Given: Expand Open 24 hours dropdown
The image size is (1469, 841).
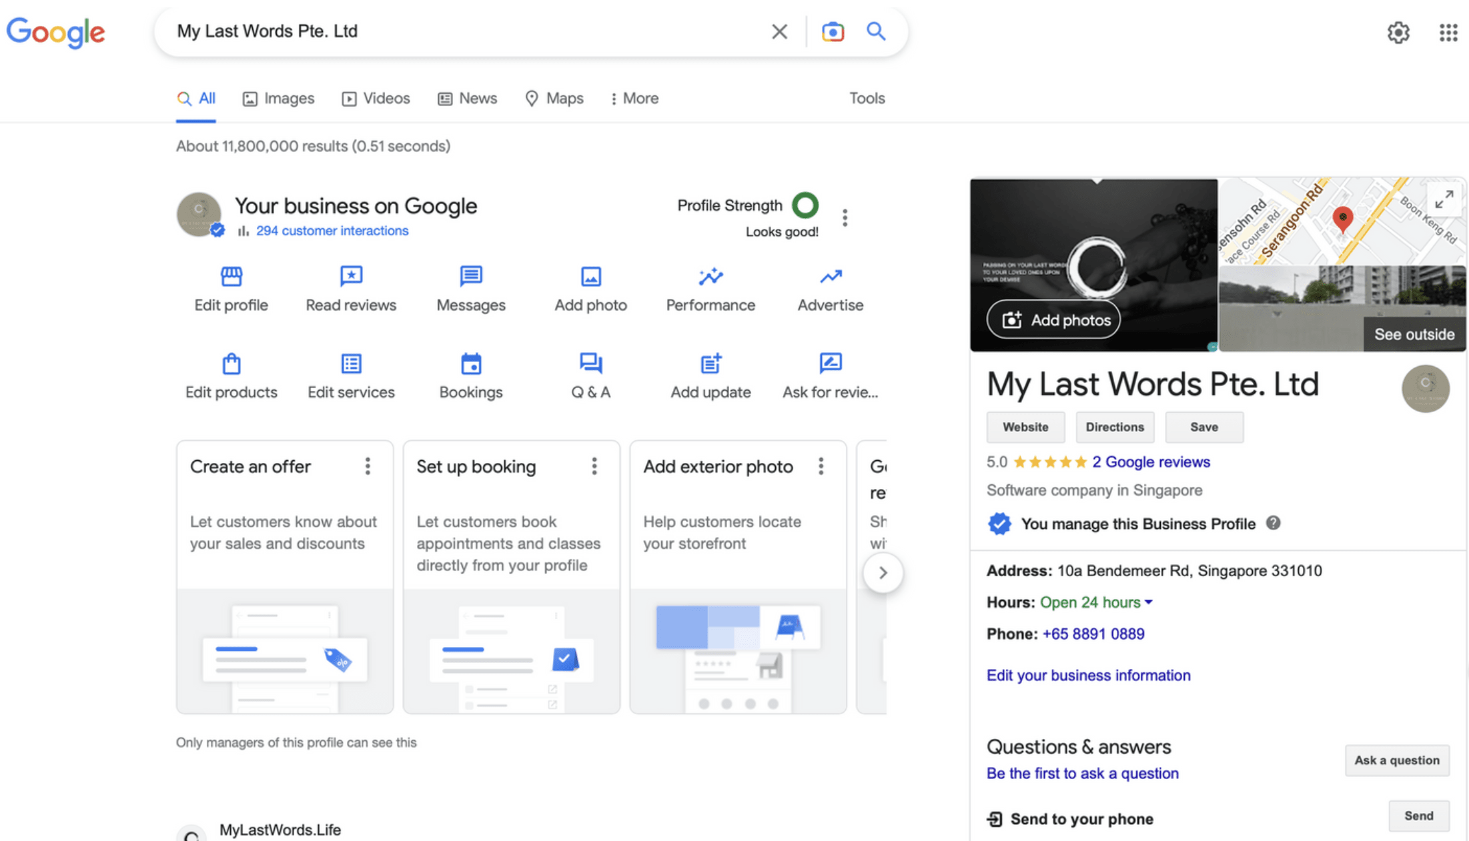Looking at the screenshot, I should tap(1149, 602).
